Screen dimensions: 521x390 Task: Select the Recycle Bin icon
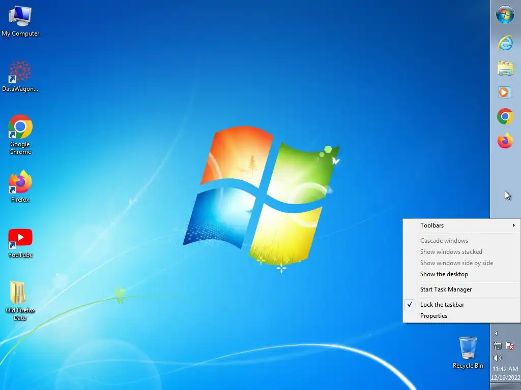468,352
